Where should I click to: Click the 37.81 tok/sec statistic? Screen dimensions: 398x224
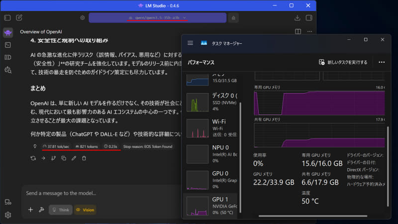click(x=56, y=146)
